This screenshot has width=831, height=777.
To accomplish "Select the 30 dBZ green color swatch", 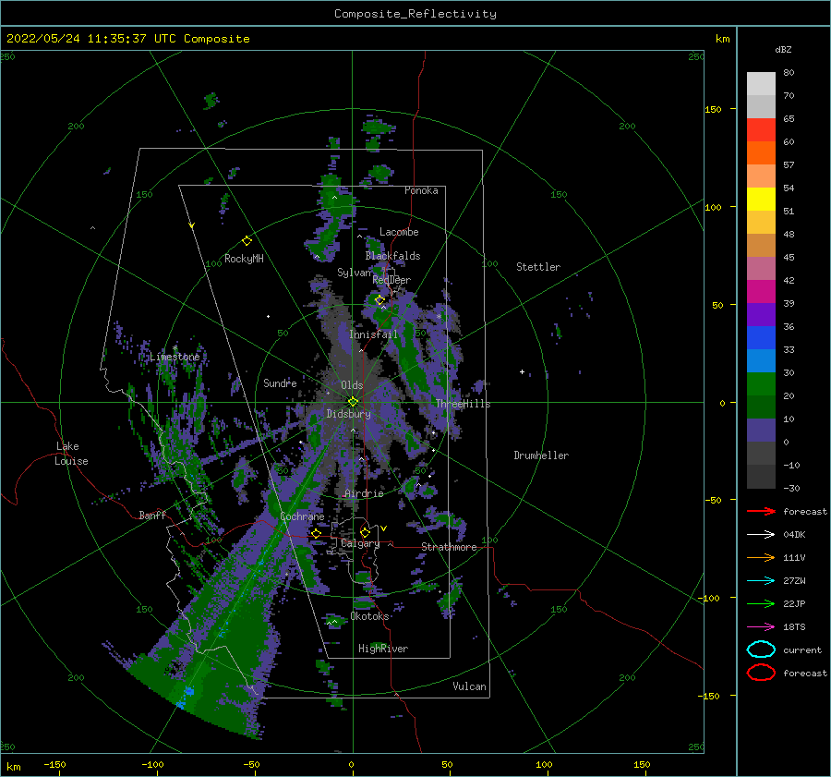I will click(x=761, y=384).
